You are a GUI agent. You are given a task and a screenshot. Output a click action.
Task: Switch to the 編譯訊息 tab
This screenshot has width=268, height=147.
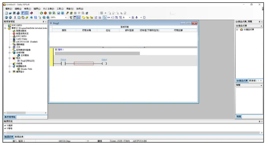pos(9,137)
